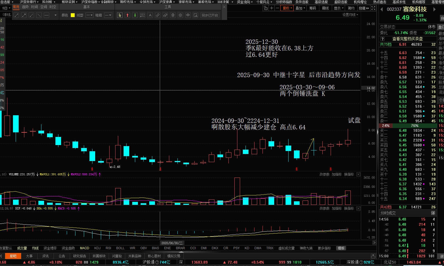Image resolution: width=444 pixels, height=266 pixels.
Task: Click the 筹码 chip distribution button
Action: click(313, 8)
